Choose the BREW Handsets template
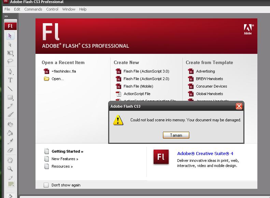Image resolution: width=270 pixels, height=198 pixels. [209, 79]
